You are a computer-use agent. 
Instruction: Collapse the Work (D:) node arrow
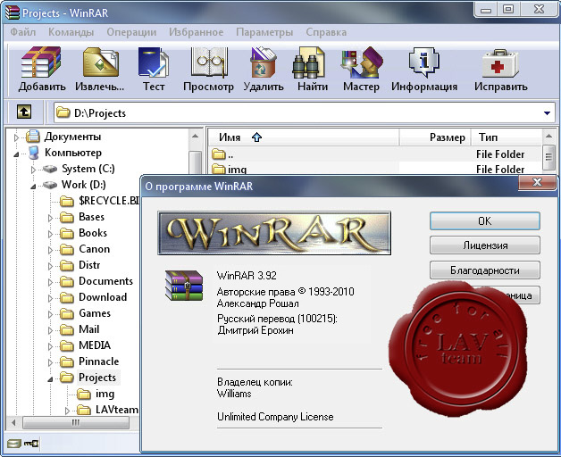pos(33,186)
